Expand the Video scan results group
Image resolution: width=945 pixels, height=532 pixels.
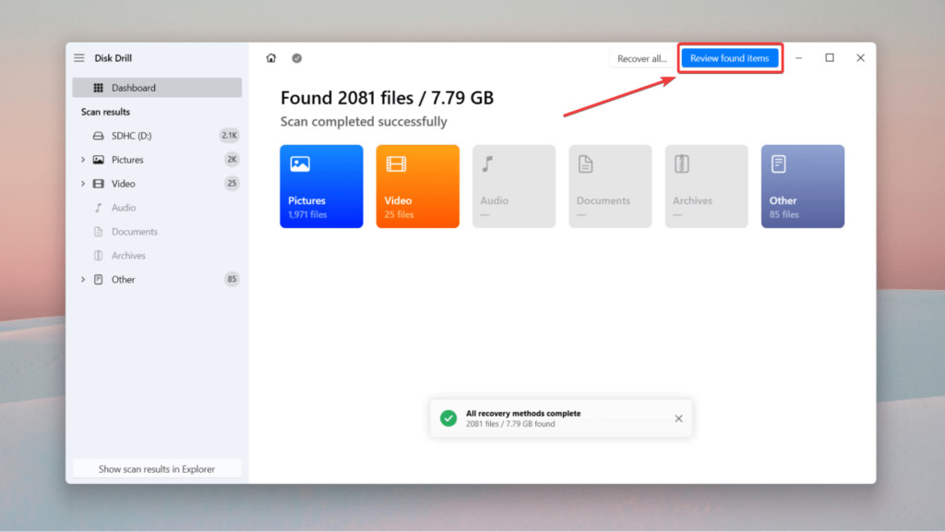(83, 183)
